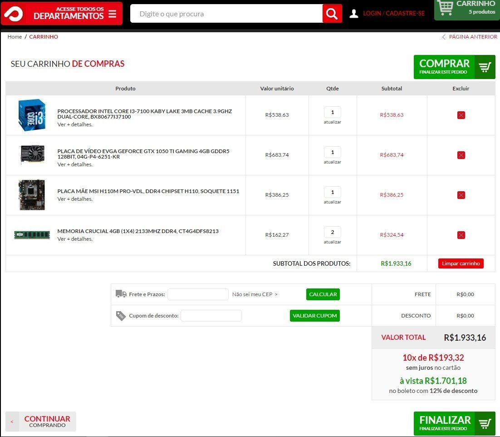Open the Memoria Crucial 4GB product title
Viewport: 500px width, 437px height.
[x=138, y=231]
